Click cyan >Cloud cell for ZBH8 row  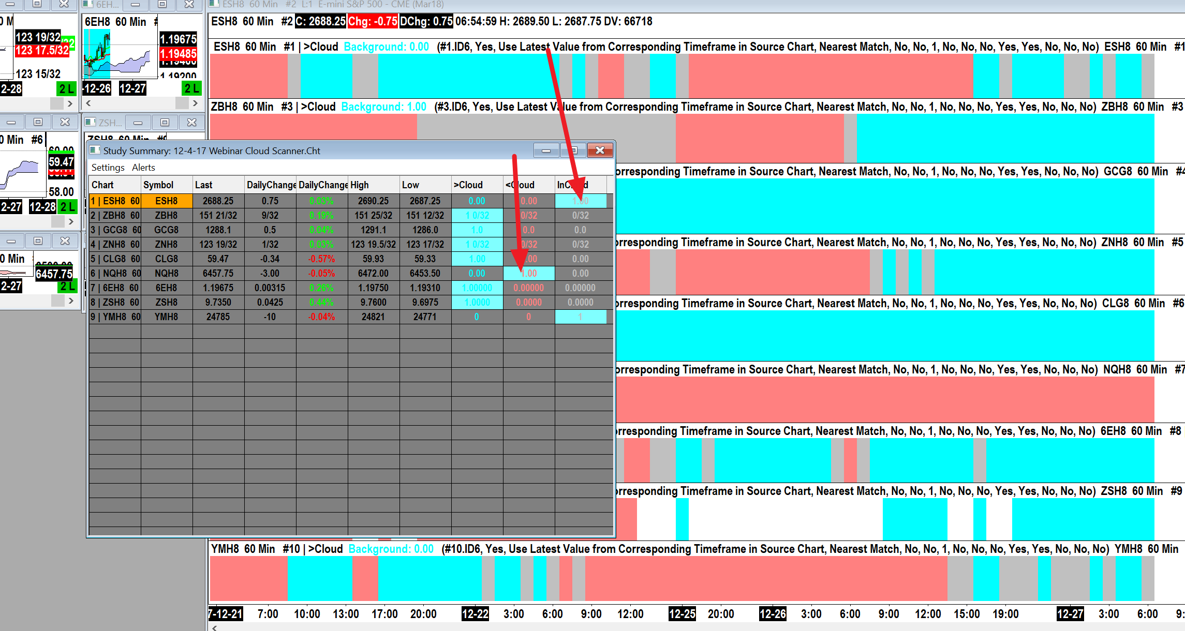477,215
